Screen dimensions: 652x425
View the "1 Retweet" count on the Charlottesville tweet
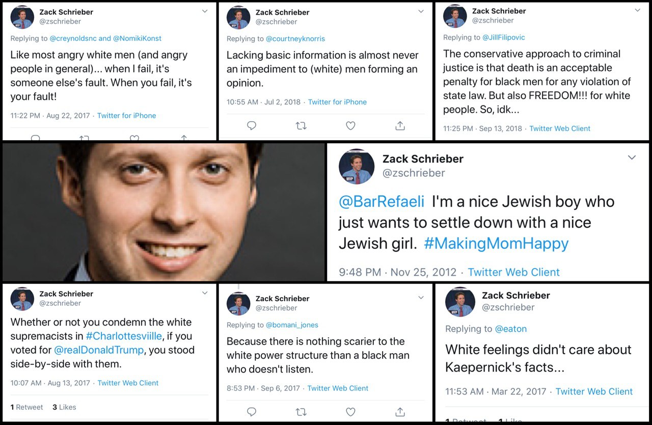tap(27, 407)
